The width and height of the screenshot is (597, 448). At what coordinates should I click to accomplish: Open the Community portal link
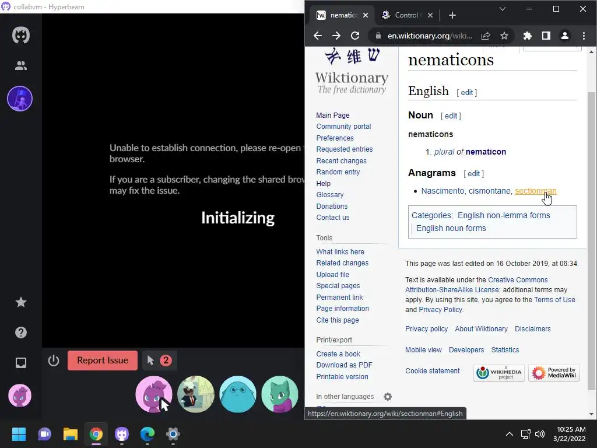pos(343,127)
